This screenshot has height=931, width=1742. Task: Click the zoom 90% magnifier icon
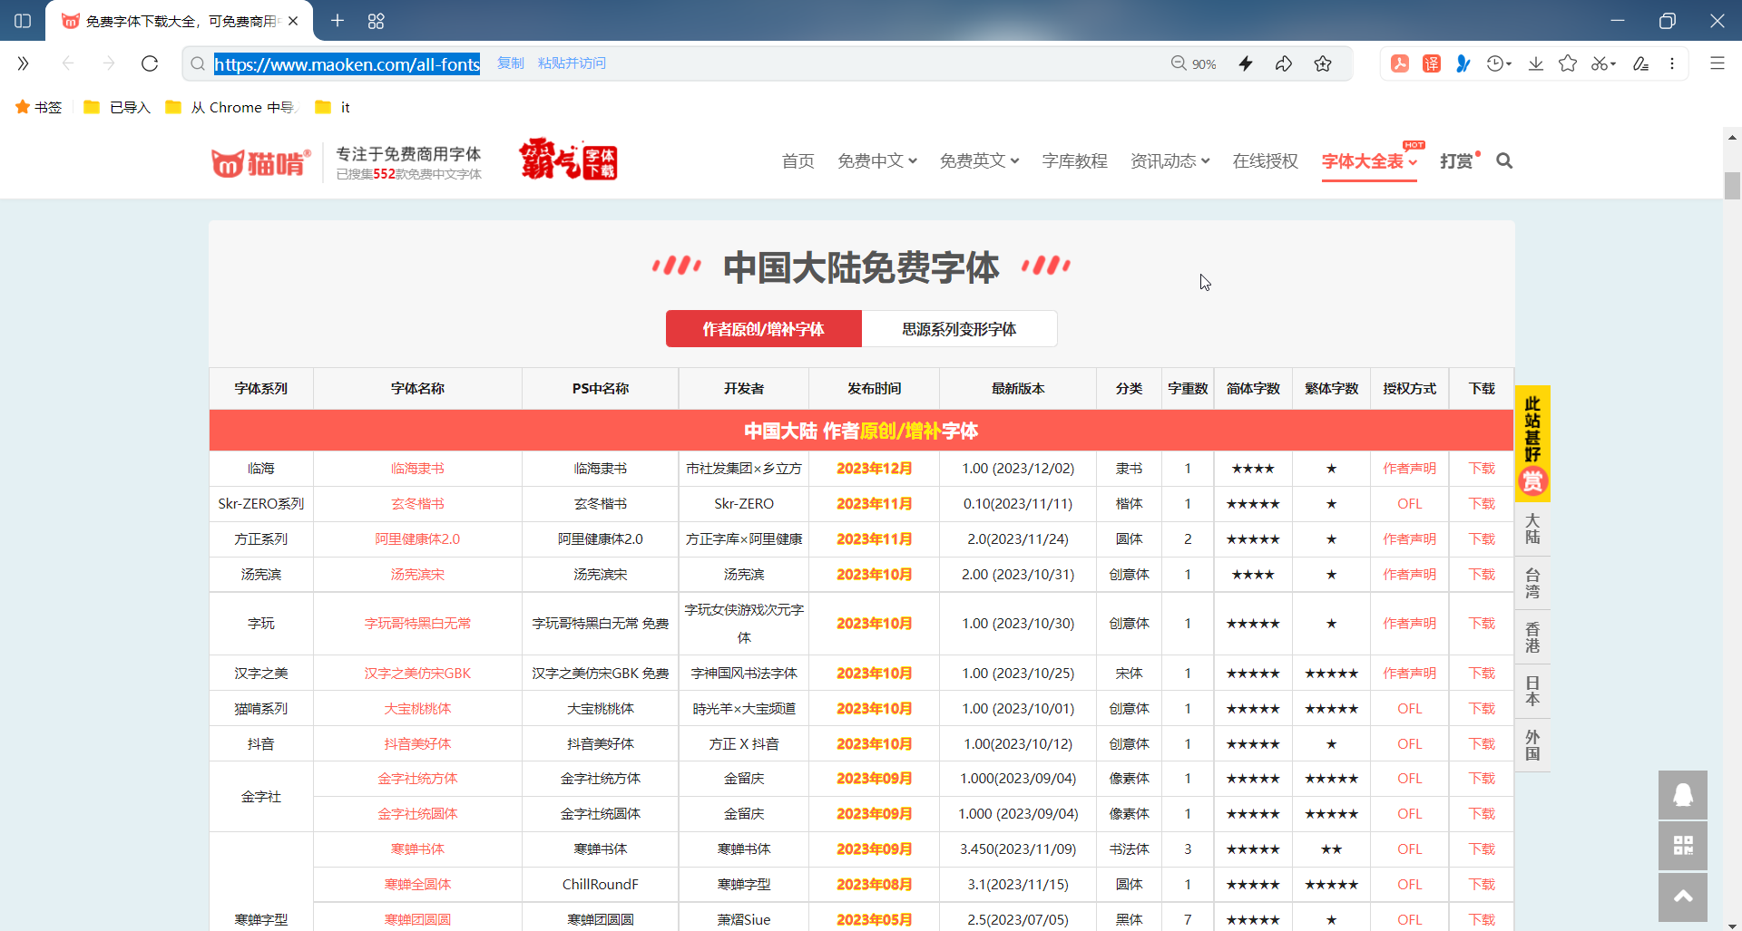1179,63
